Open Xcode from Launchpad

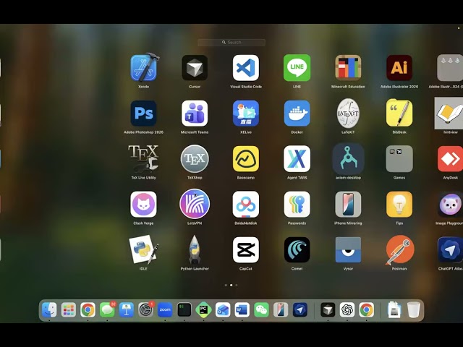tap(144, 68)
